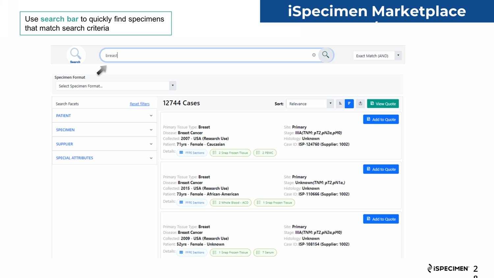Click the 2 Snap Frozen Tissue tag
The image size is (494, 278).
pos(230,153)
